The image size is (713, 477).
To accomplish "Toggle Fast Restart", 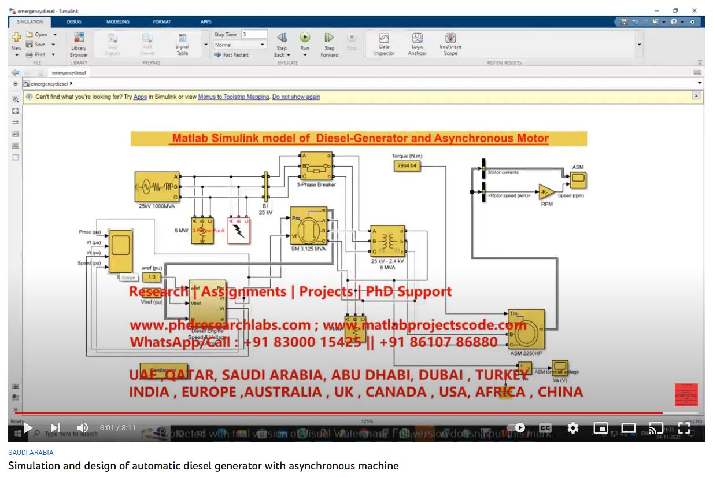I will tap(231, 54).
